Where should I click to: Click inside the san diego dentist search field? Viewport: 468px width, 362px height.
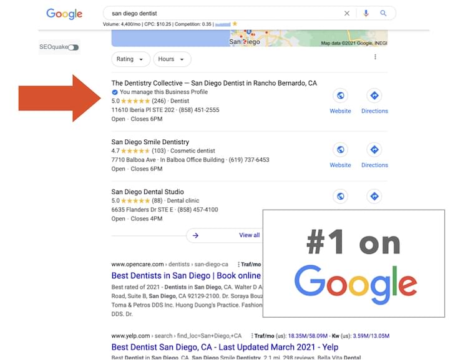[x=218, y=13]
